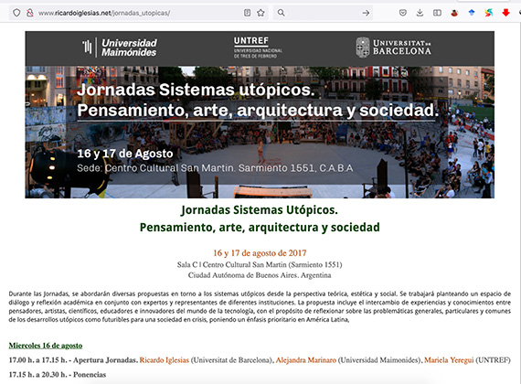Click '17.15 h. a 20.30 h. - Ponencias' line
This screenshot has width=521, height=384.
pyautogui.click(x=58, y=375)
